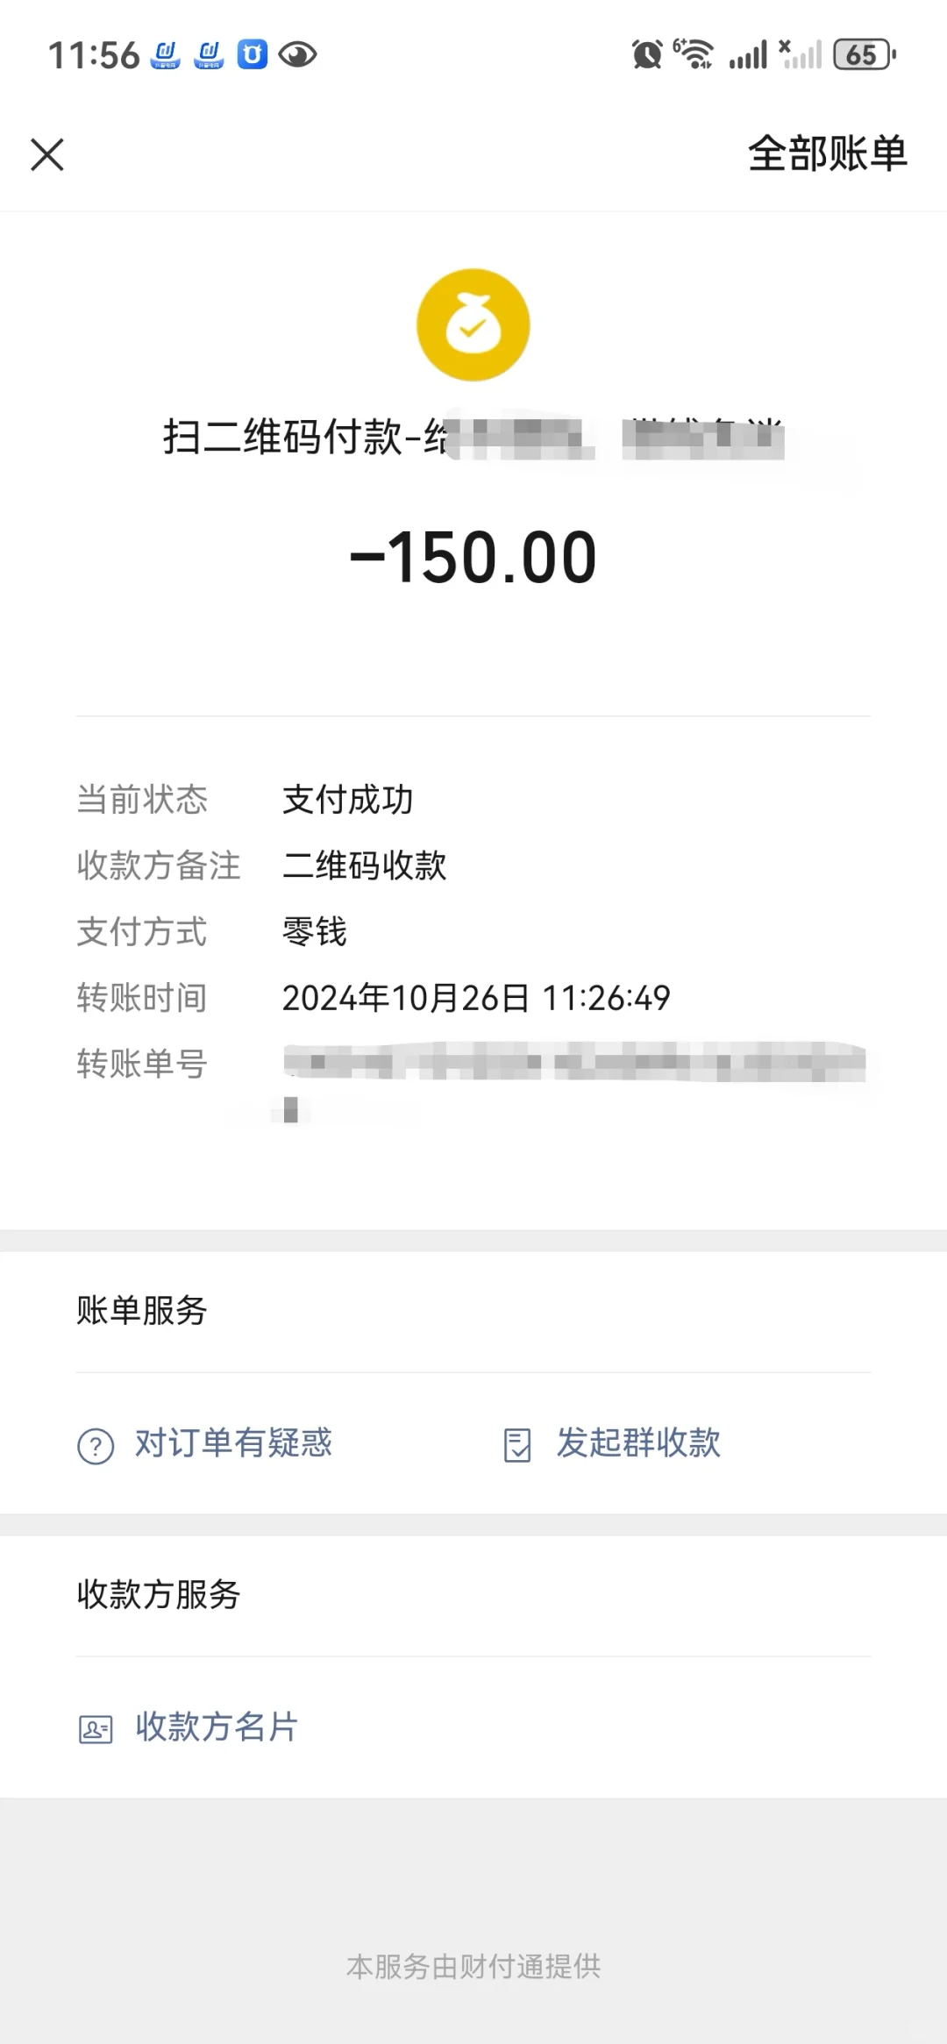Screen dimensions: 947x2044
Task: Tap the 发起群收款 clipboard icon
Action: pos(517,1445)
